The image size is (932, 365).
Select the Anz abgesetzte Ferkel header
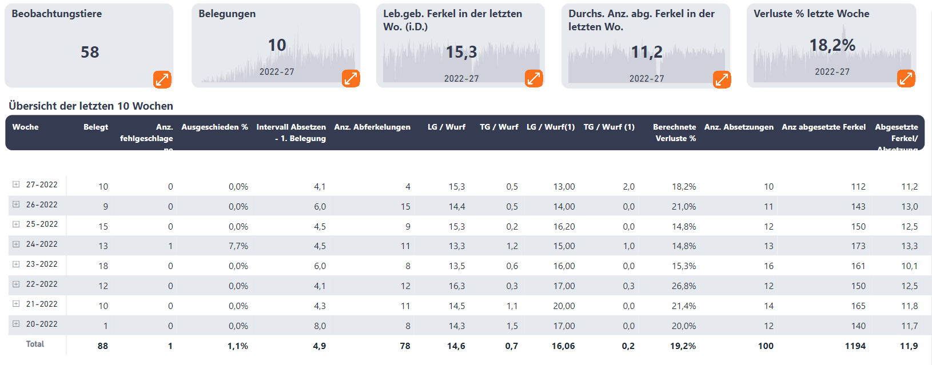pyautogui.click(x=823, y=127)
